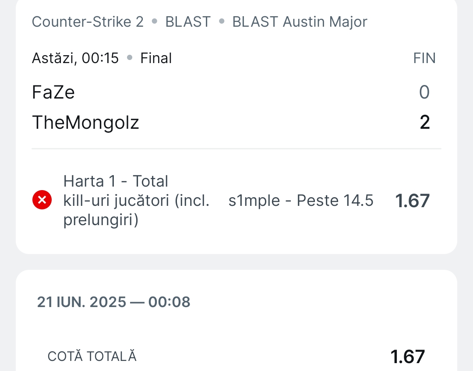Click the dot separator after Counter-Strike 2

155,21
